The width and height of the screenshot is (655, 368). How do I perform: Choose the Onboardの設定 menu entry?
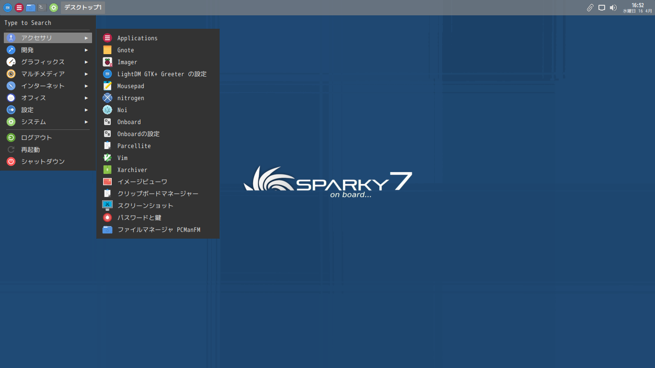pos(158,134)
